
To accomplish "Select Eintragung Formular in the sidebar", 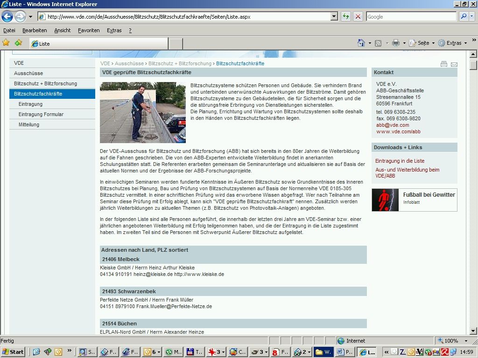I will [x=41, y=114].
